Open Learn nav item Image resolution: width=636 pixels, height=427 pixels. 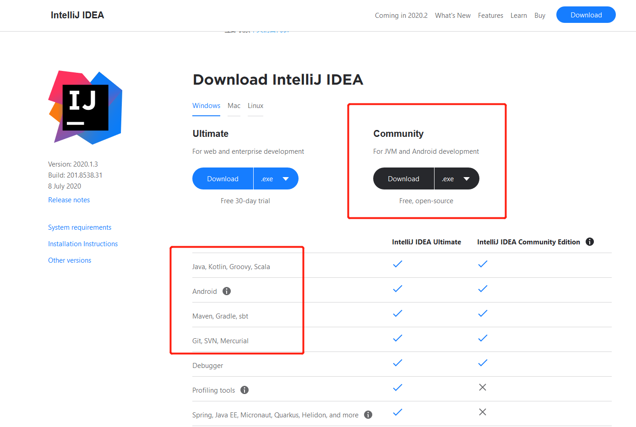pyautogui.click(x=519, y=16)
